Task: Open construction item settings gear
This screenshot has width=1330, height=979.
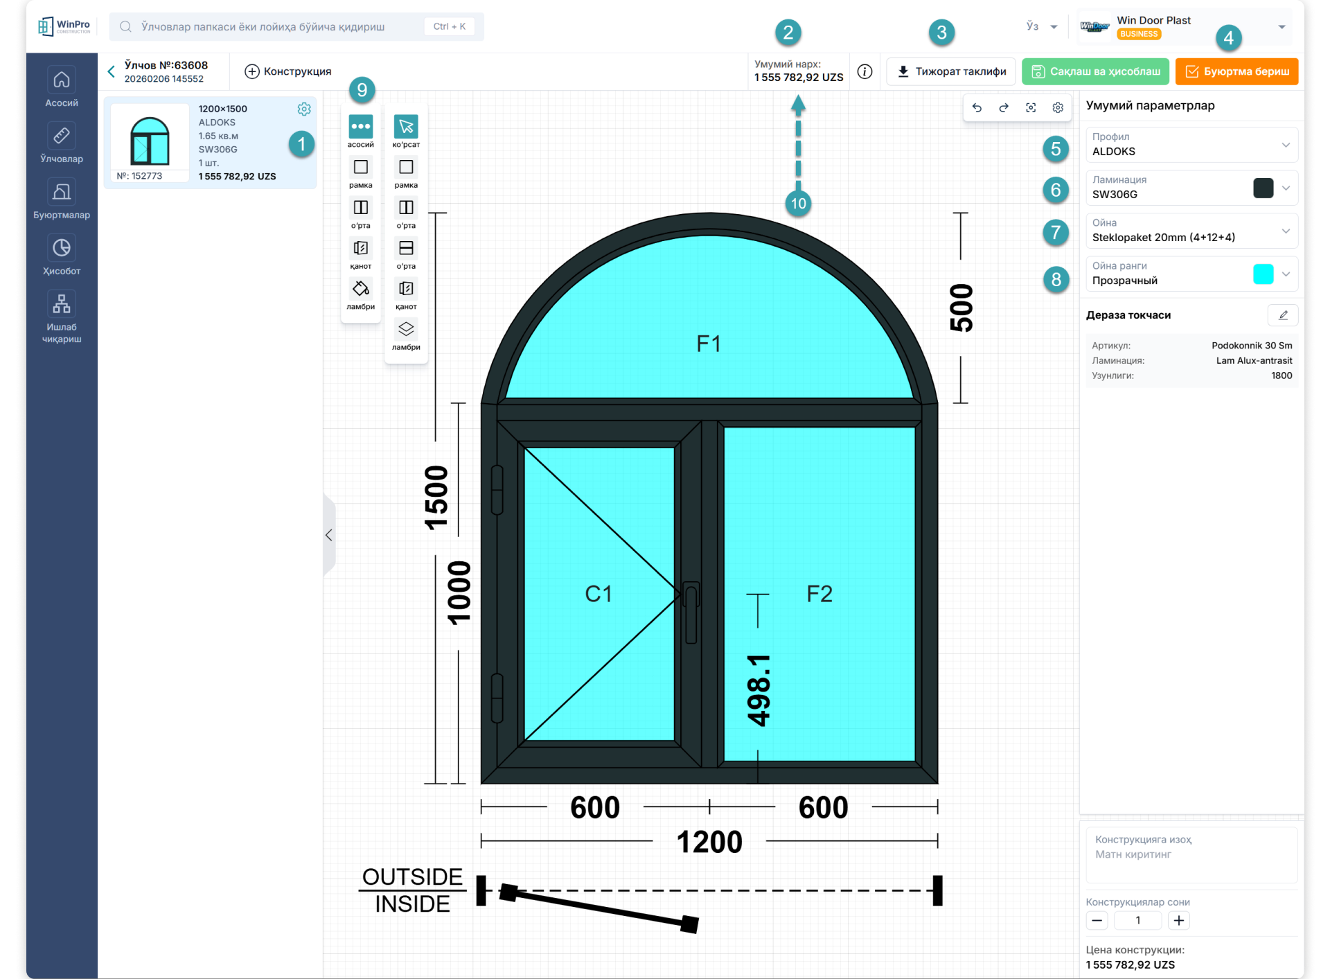Action: click(x=304, y=109)
